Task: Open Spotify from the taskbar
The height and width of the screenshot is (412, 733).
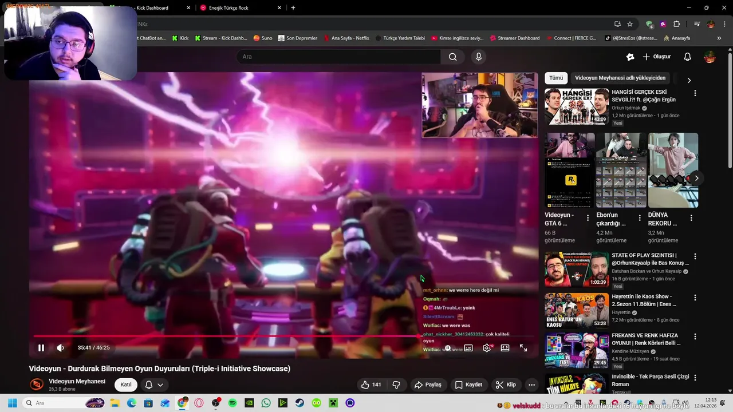Action: coord(232,403)
